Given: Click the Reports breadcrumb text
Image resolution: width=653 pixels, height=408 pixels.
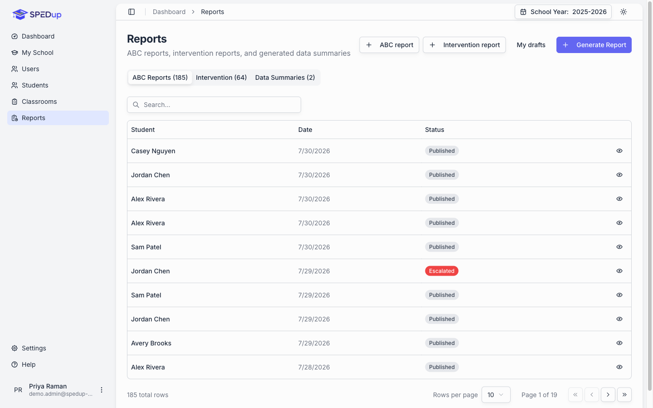Looking at the screenshot, I should pyautogui.click(x=213, y=12).
